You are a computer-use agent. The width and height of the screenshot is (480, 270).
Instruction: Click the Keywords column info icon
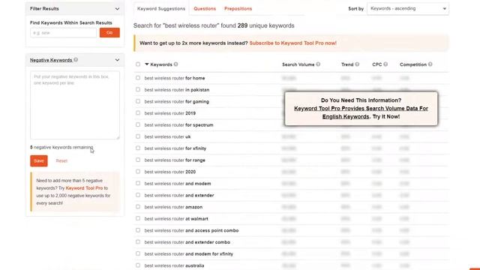[175, 64]
